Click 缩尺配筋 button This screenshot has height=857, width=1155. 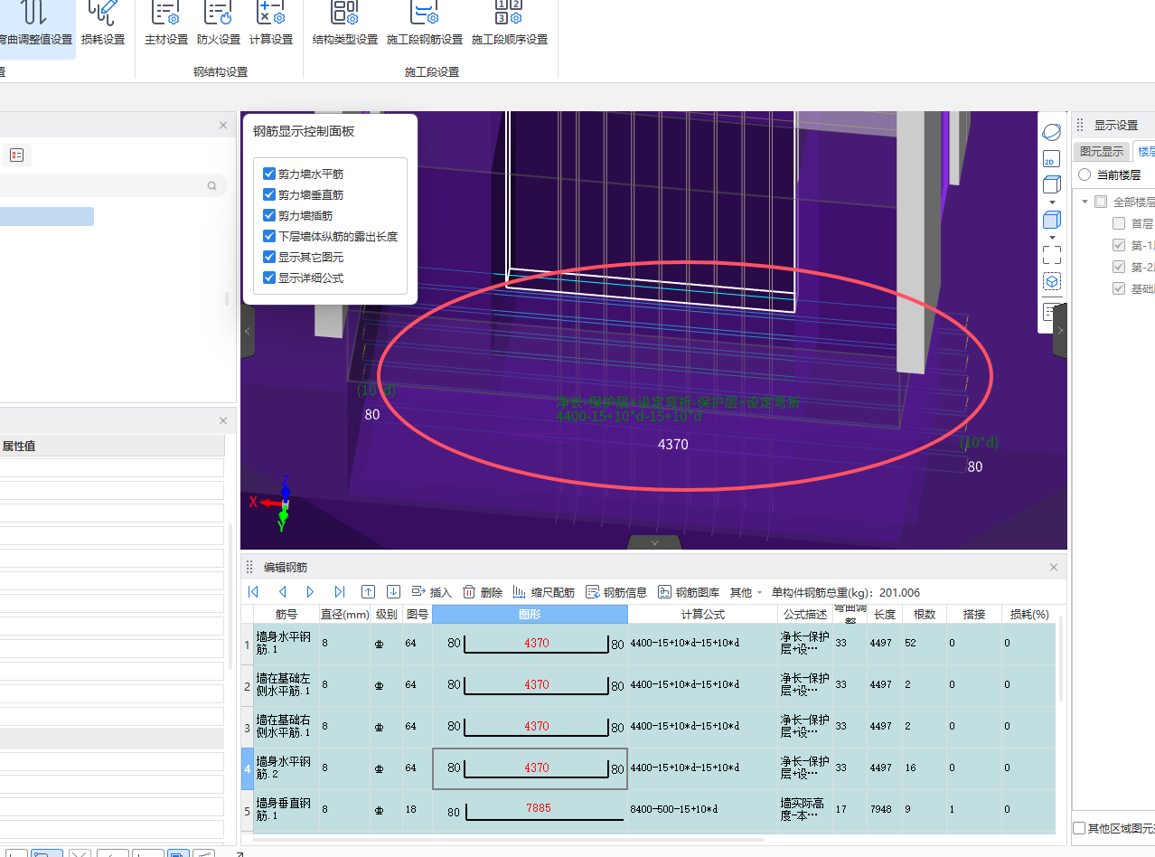click(543, 593)
